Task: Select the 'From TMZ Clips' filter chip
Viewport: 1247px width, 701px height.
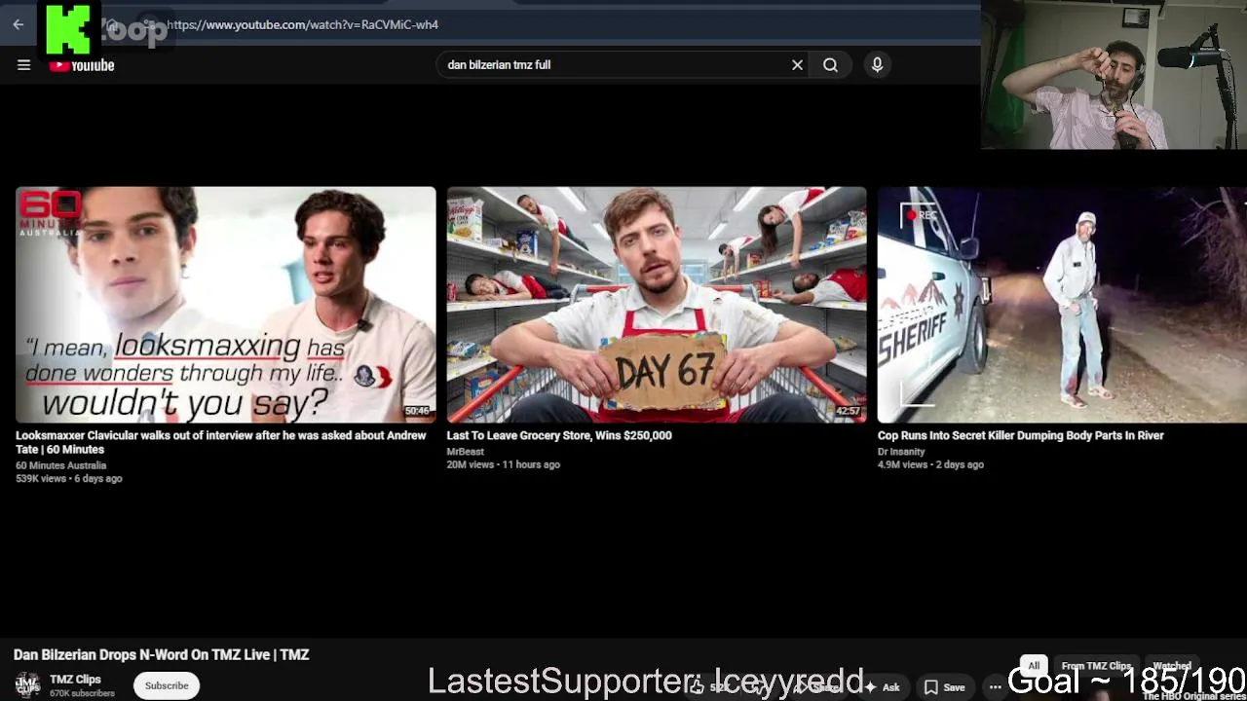Action: pyautogui.click(x=1096, y=666)
